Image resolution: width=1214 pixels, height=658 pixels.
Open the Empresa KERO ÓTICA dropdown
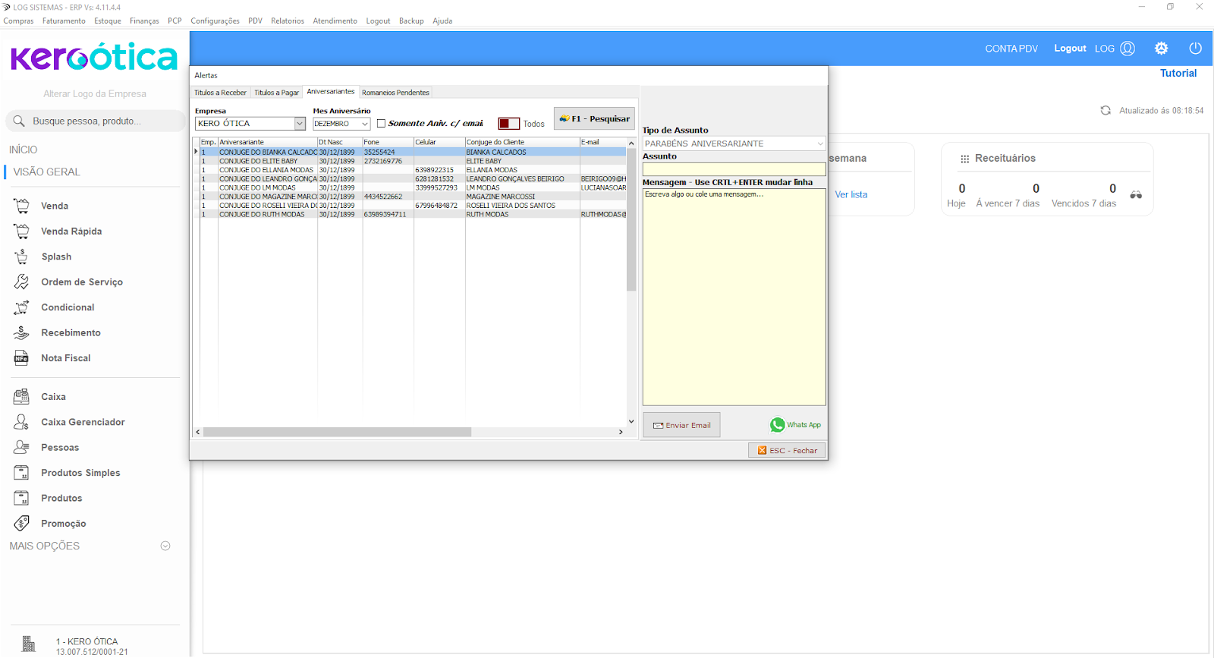tap(300, 124)
